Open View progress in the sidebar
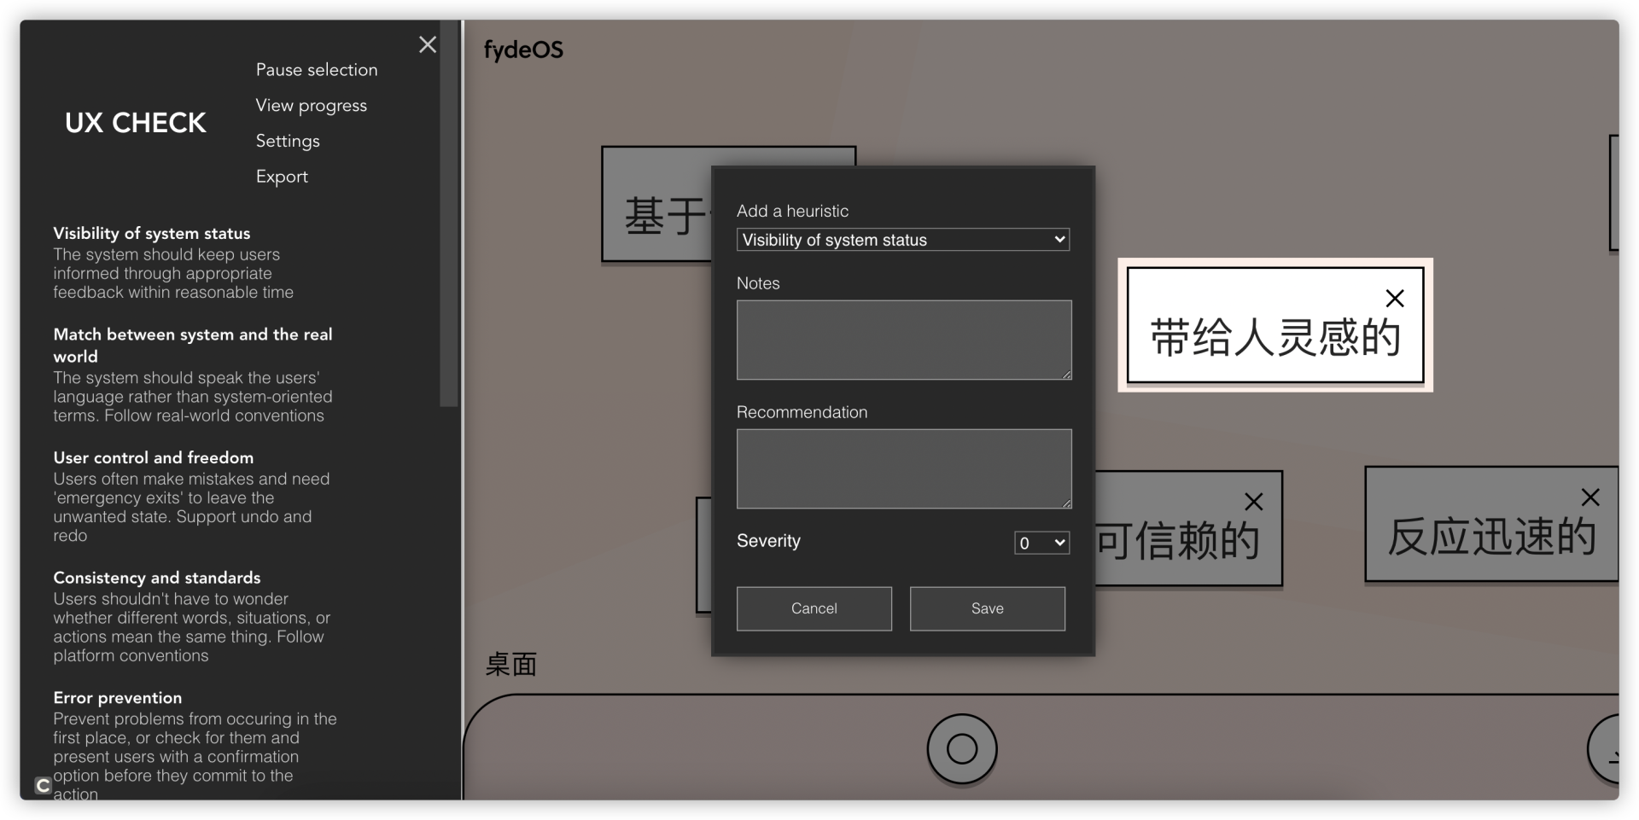The width and height of the screenshot is (1639, 820). click(x=312, y=106)
